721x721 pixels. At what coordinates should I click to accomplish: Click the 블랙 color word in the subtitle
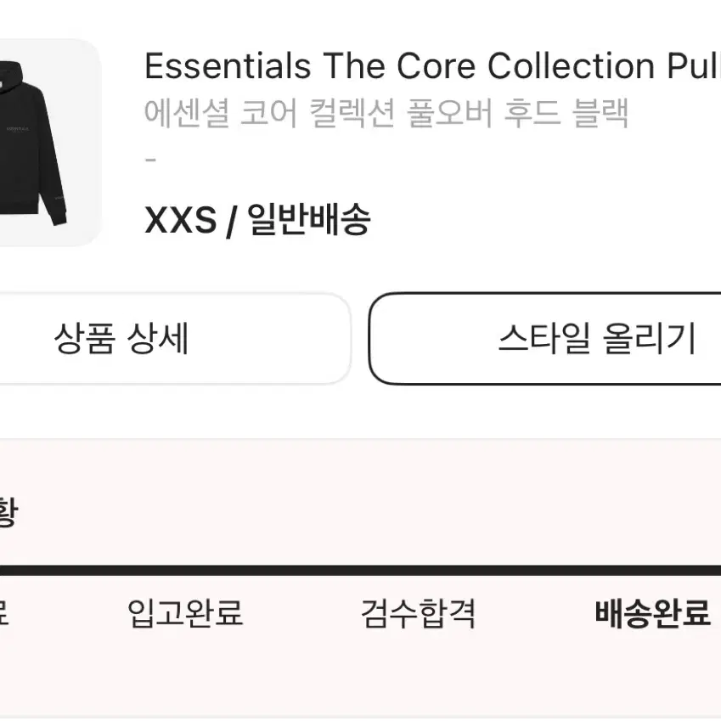(x=600, y=113)
